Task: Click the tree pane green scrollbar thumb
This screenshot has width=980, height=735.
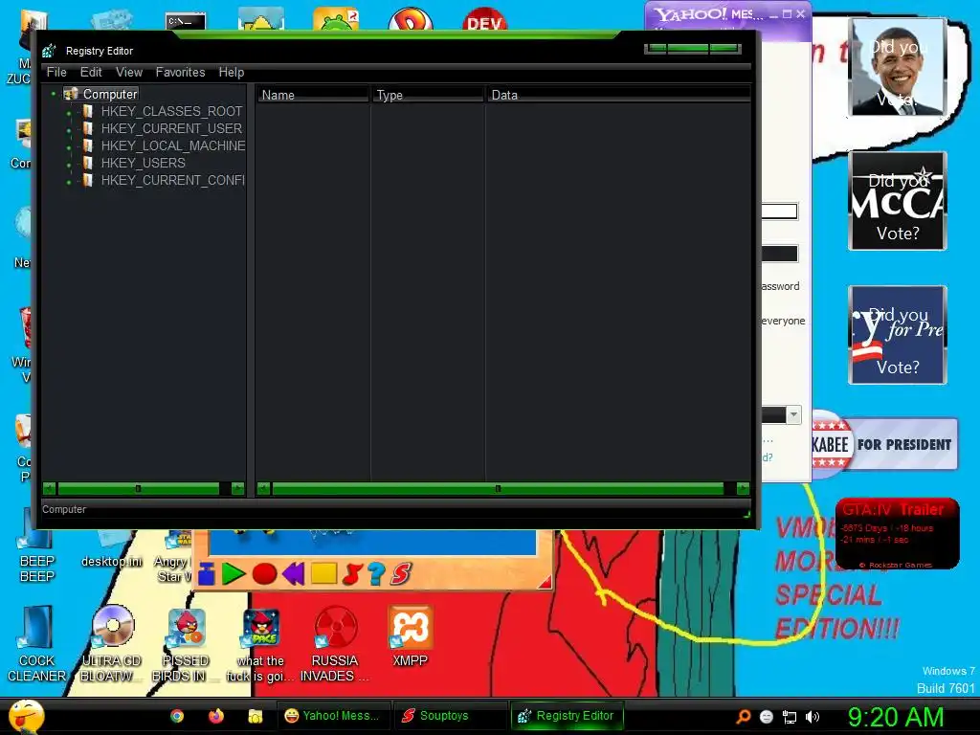Action: [139, 488]
